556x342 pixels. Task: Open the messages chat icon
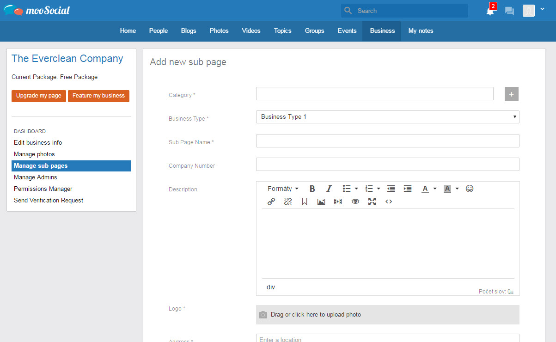509,11
